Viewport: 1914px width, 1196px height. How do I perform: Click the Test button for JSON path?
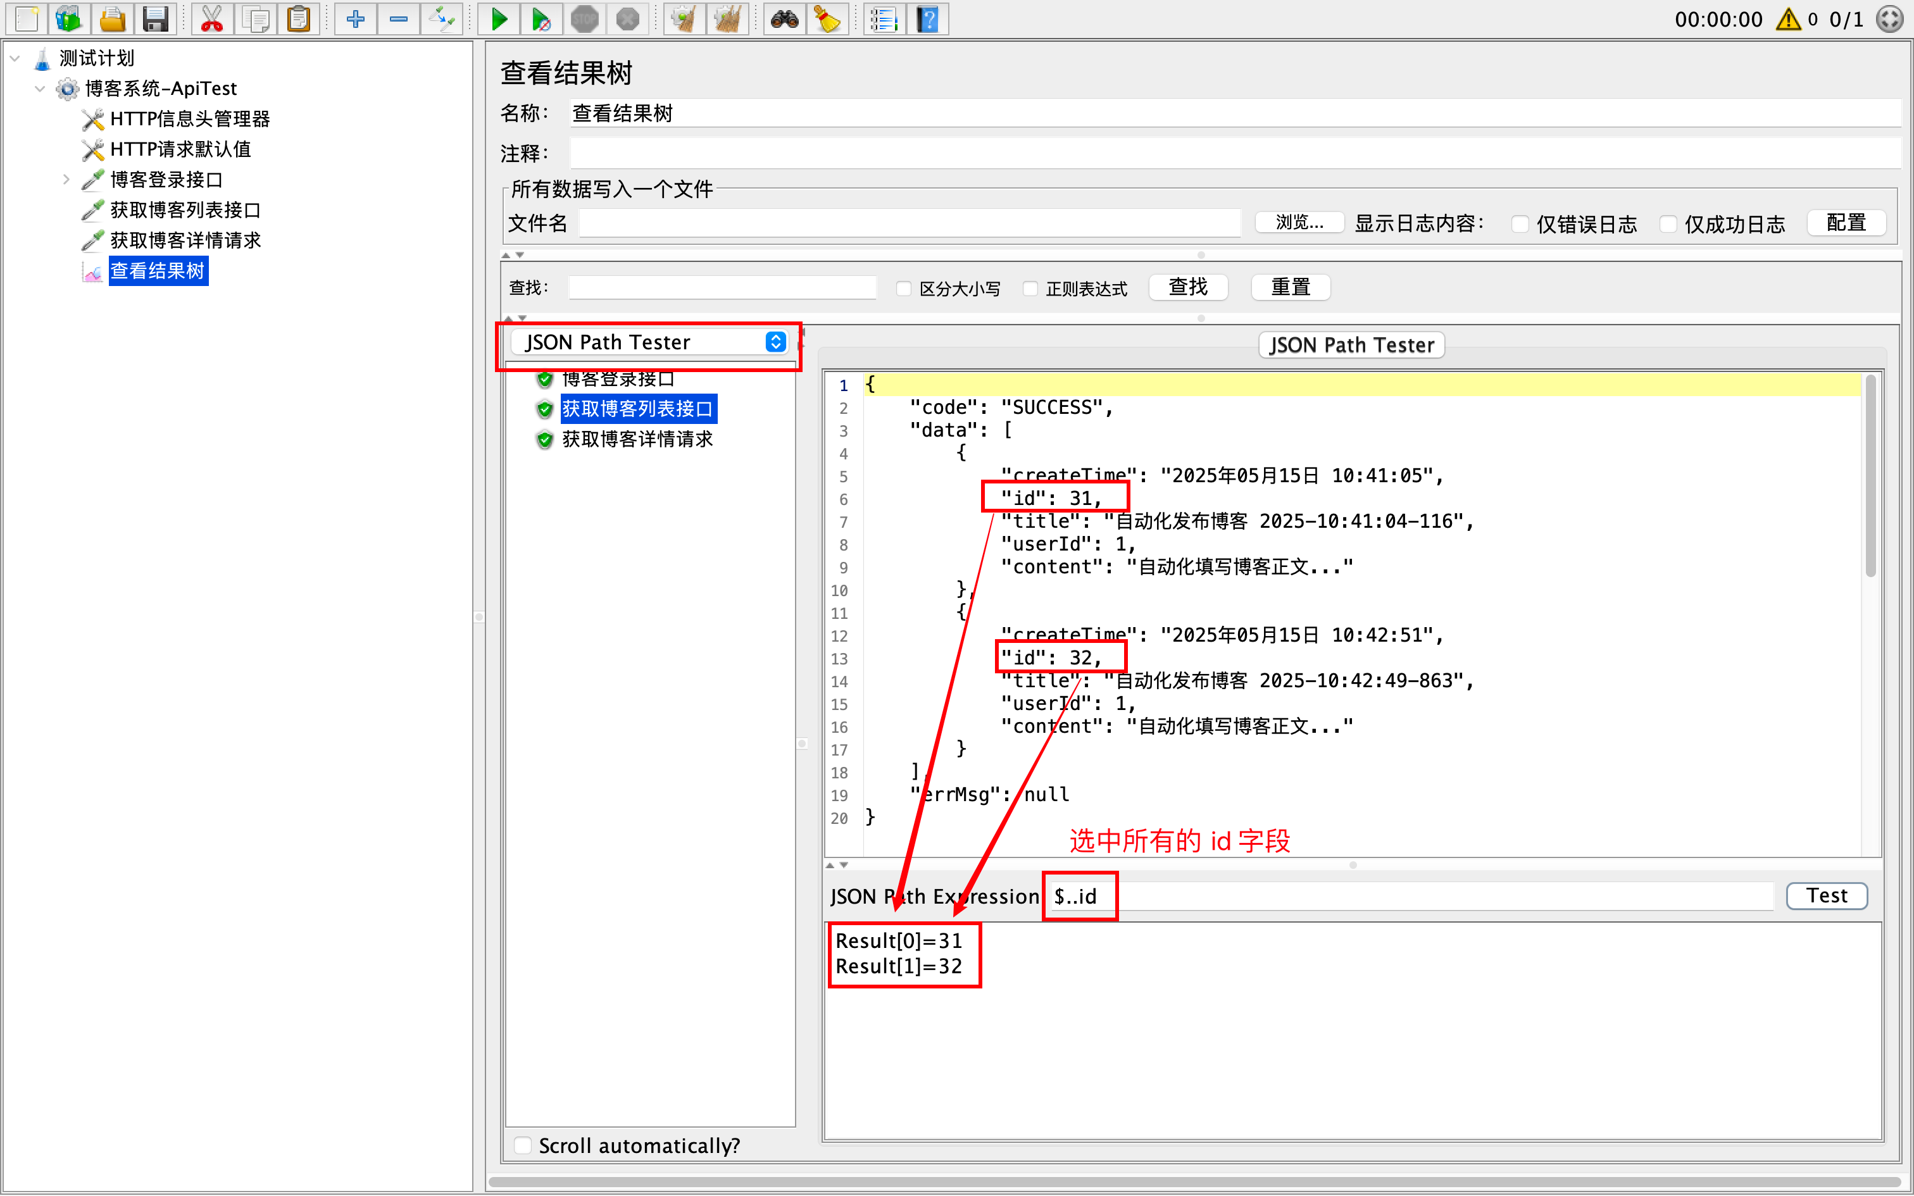click(1827, 895)
